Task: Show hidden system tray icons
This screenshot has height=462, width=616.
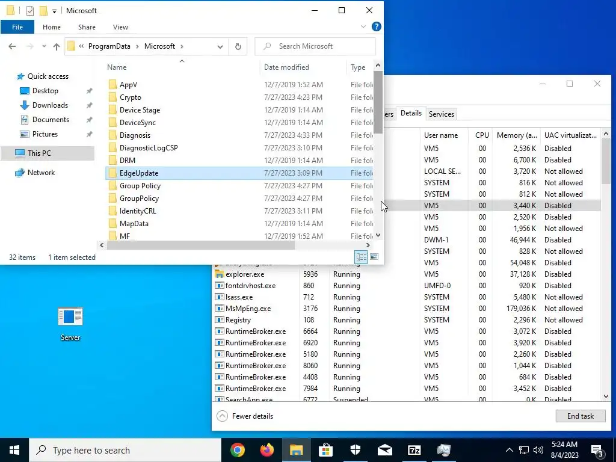Action: pos(509,450)
